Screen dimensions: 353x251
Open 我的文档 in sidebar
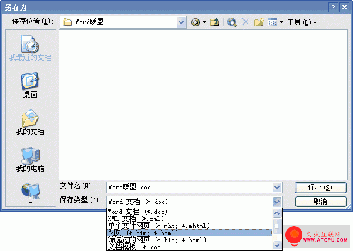(31, 122)
